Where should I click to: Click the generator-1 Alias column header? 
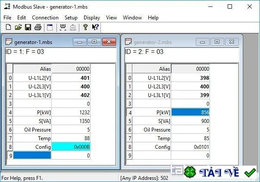(32, 69)
